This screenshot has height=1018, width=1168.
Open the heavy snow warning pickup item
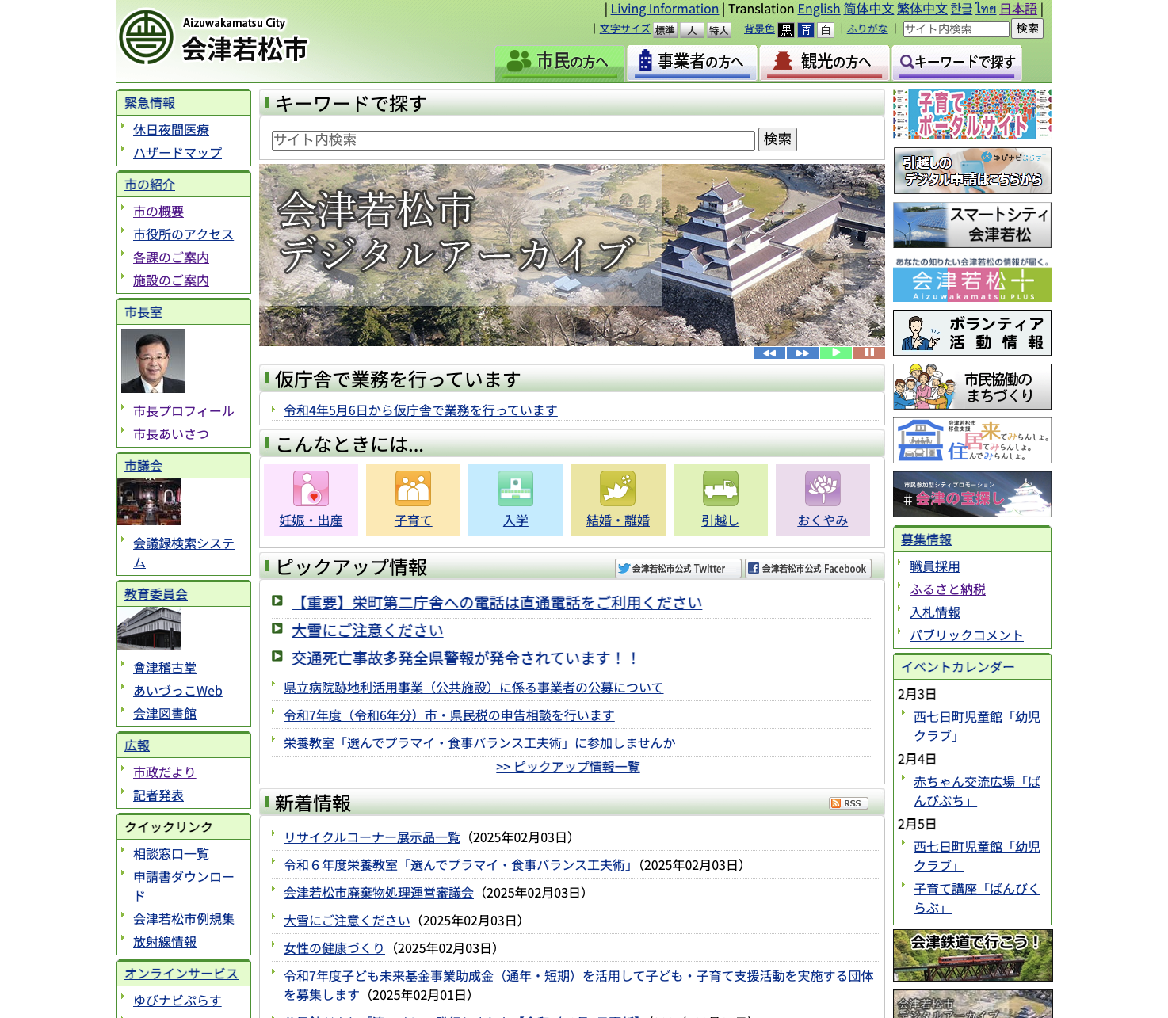[x=367, y=631]
